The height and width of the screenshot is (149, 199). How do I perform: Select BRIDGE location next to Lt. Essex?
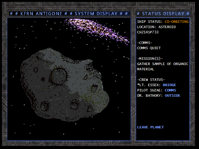tap(169, 85)
